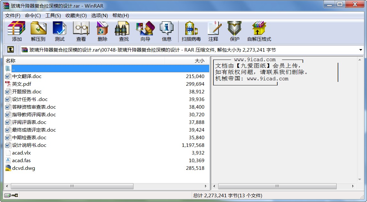Click the 添加 (Add) toolbar icon
Screen dimensions: 367x202
coord(17,31)
